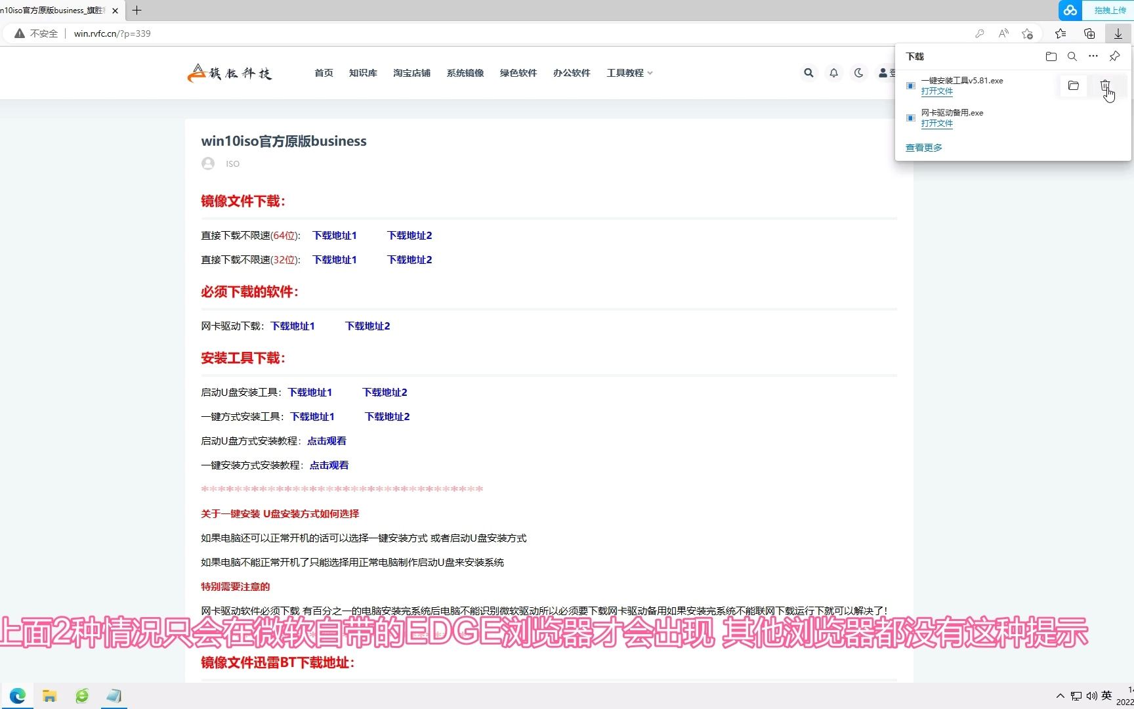Click the cloud upload extension icon

1070,11
